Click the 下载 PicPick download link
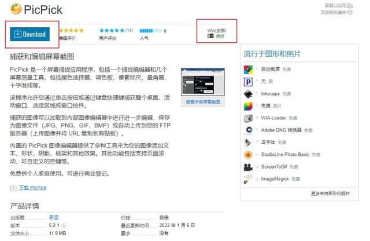The width and height of the screenshot is (370, 241). tap(32, 188)
